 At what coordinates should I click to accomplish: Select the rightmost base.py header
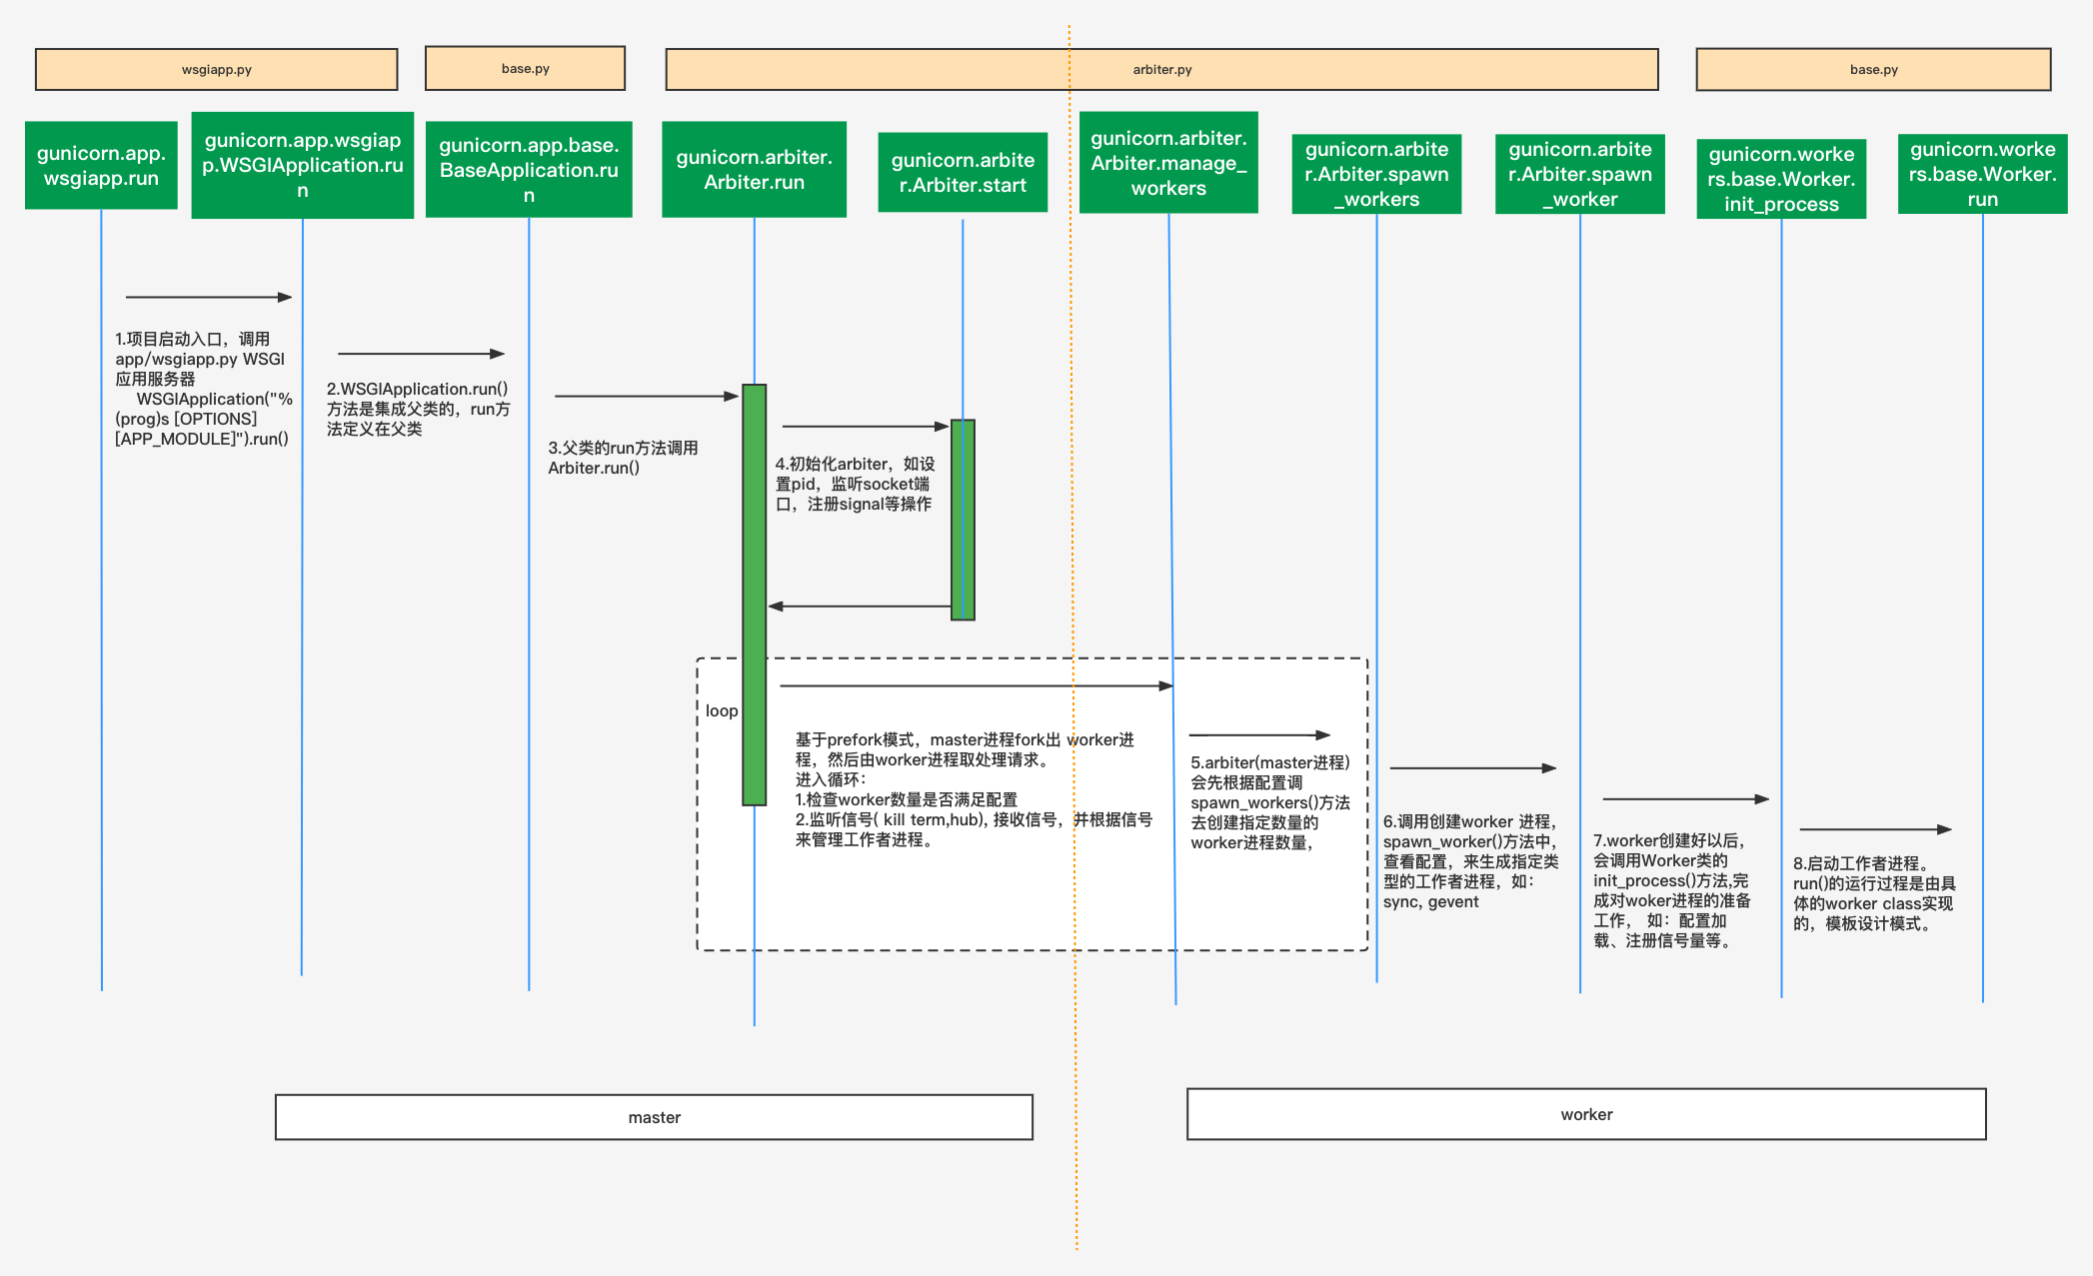tap(1873, 70)
